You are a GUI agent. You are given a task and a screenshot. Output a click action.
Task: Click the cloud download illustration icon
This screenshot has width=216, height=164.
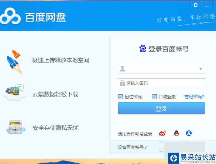pos(15,92)
